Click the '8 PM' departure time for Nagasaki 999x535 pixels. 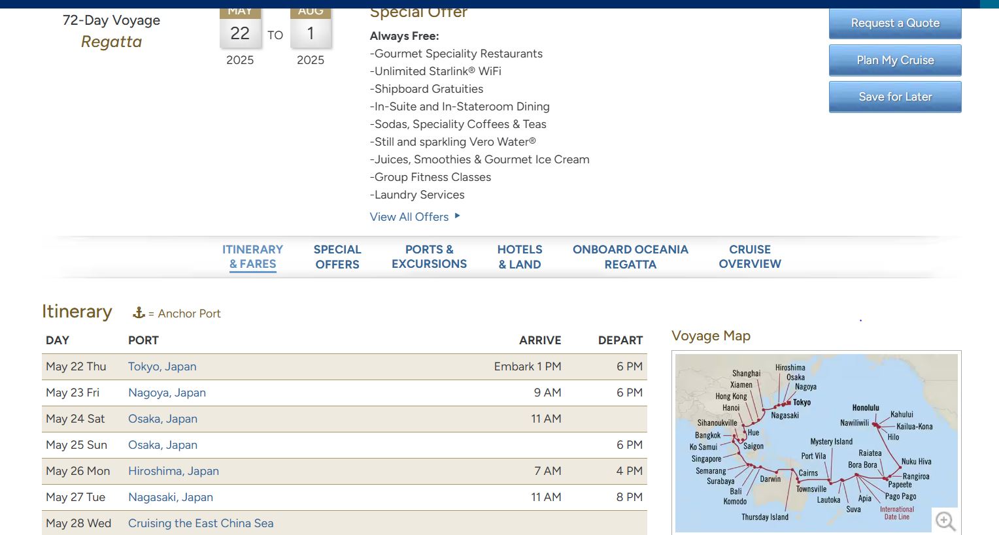[630, 497]
